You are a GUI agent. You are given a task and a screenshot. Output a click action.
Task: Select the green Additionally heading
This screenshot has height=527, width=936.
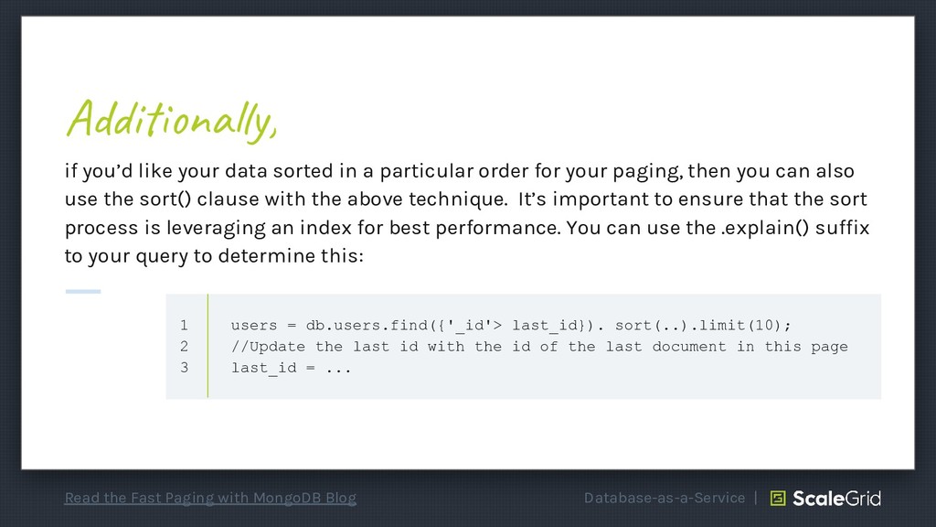pos(171,120)
